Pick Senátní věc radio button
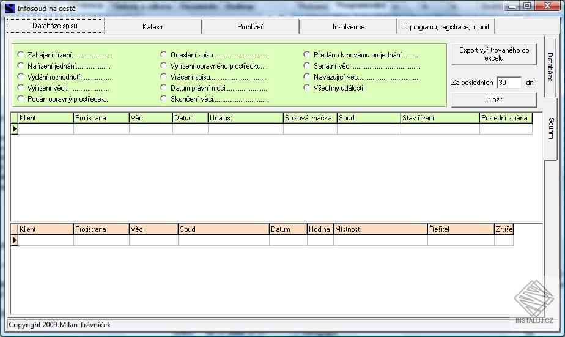This screenshot has height=337, width=565. [306, 65]
